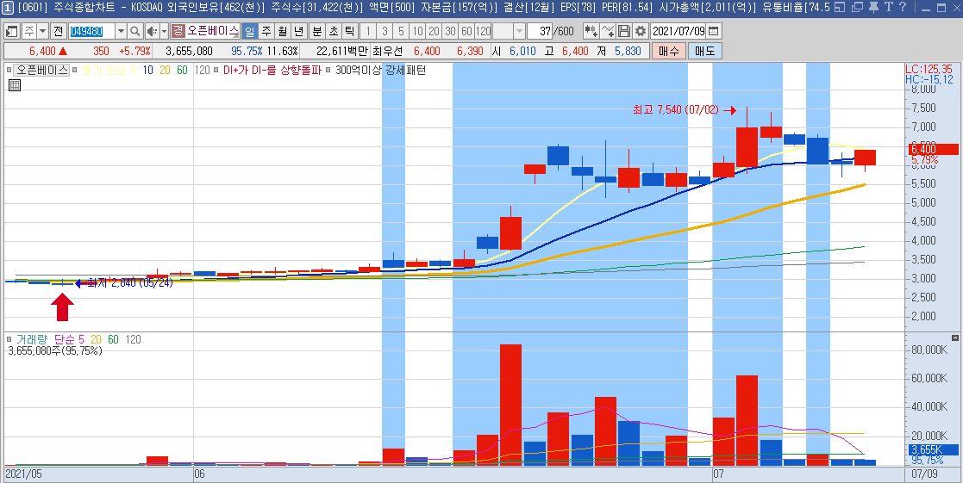Screen dimensions: 963x483
Task: Click the add chart indicator candlestick icon
Action: point(591,31)
